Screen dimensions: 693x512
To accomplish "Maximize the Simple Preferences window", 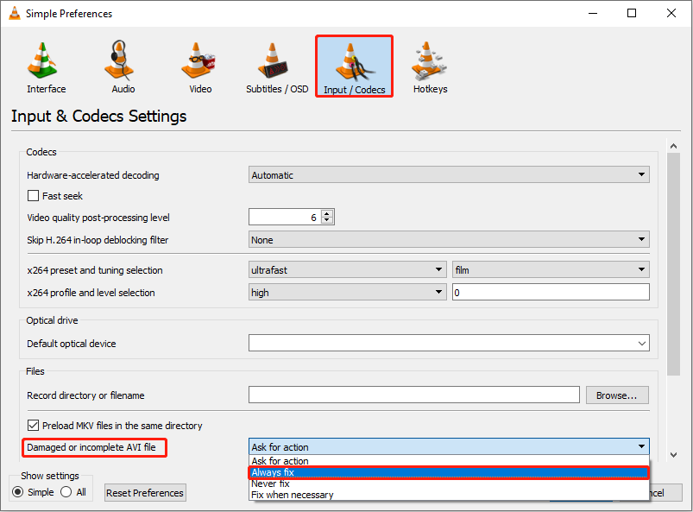I will point(632,13).
